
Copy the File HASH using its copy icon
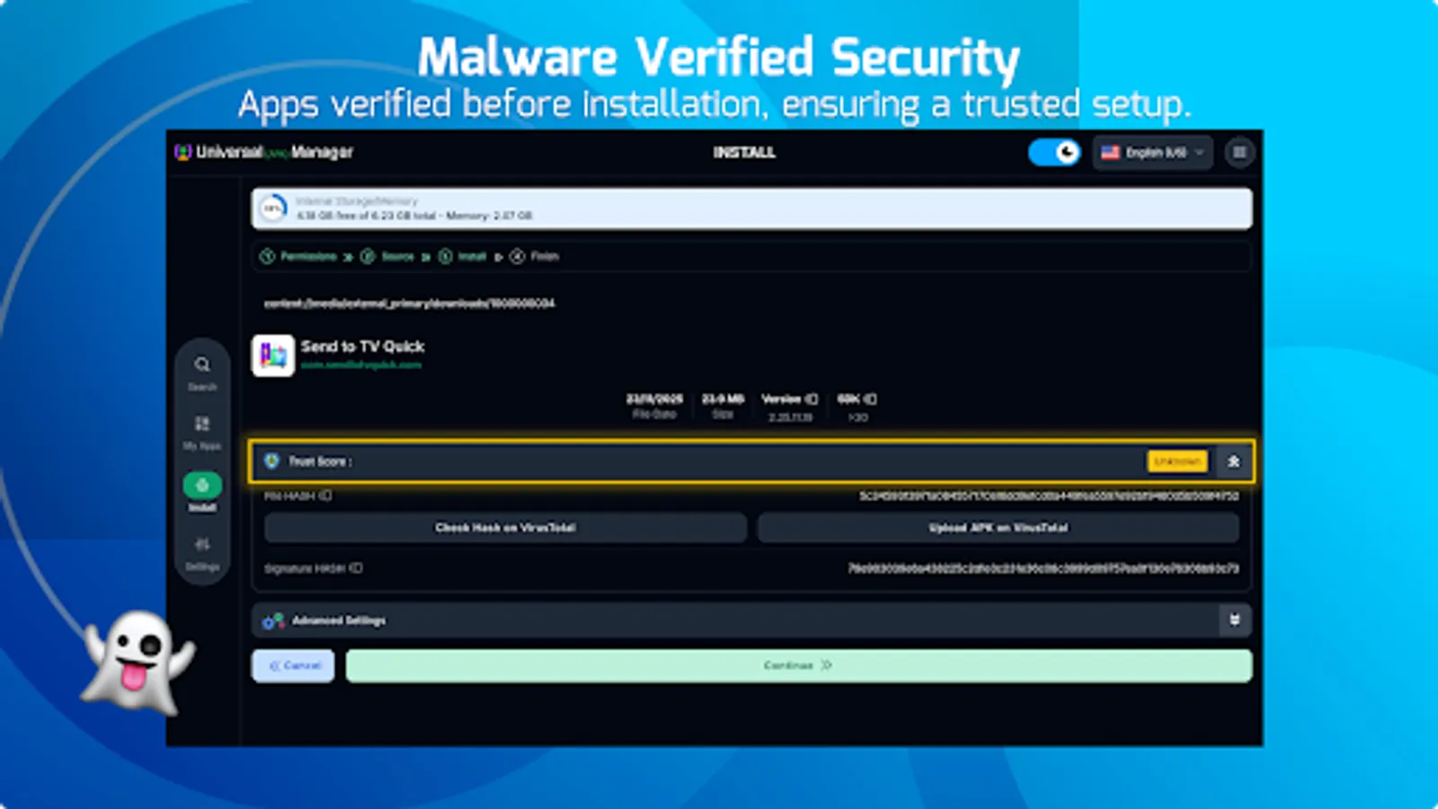point(327,495)
